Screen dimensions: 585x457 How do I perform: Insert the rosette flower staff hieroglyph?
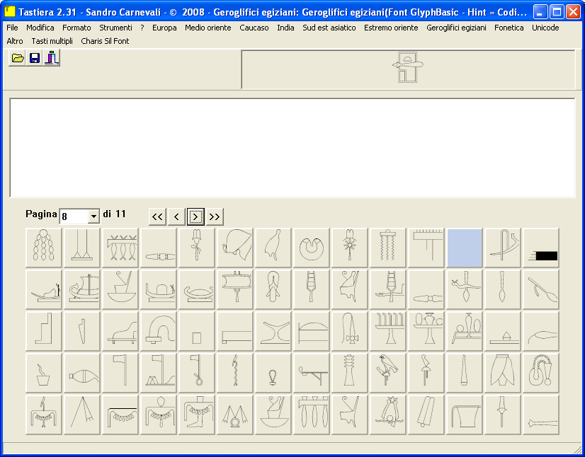(350, 248)
